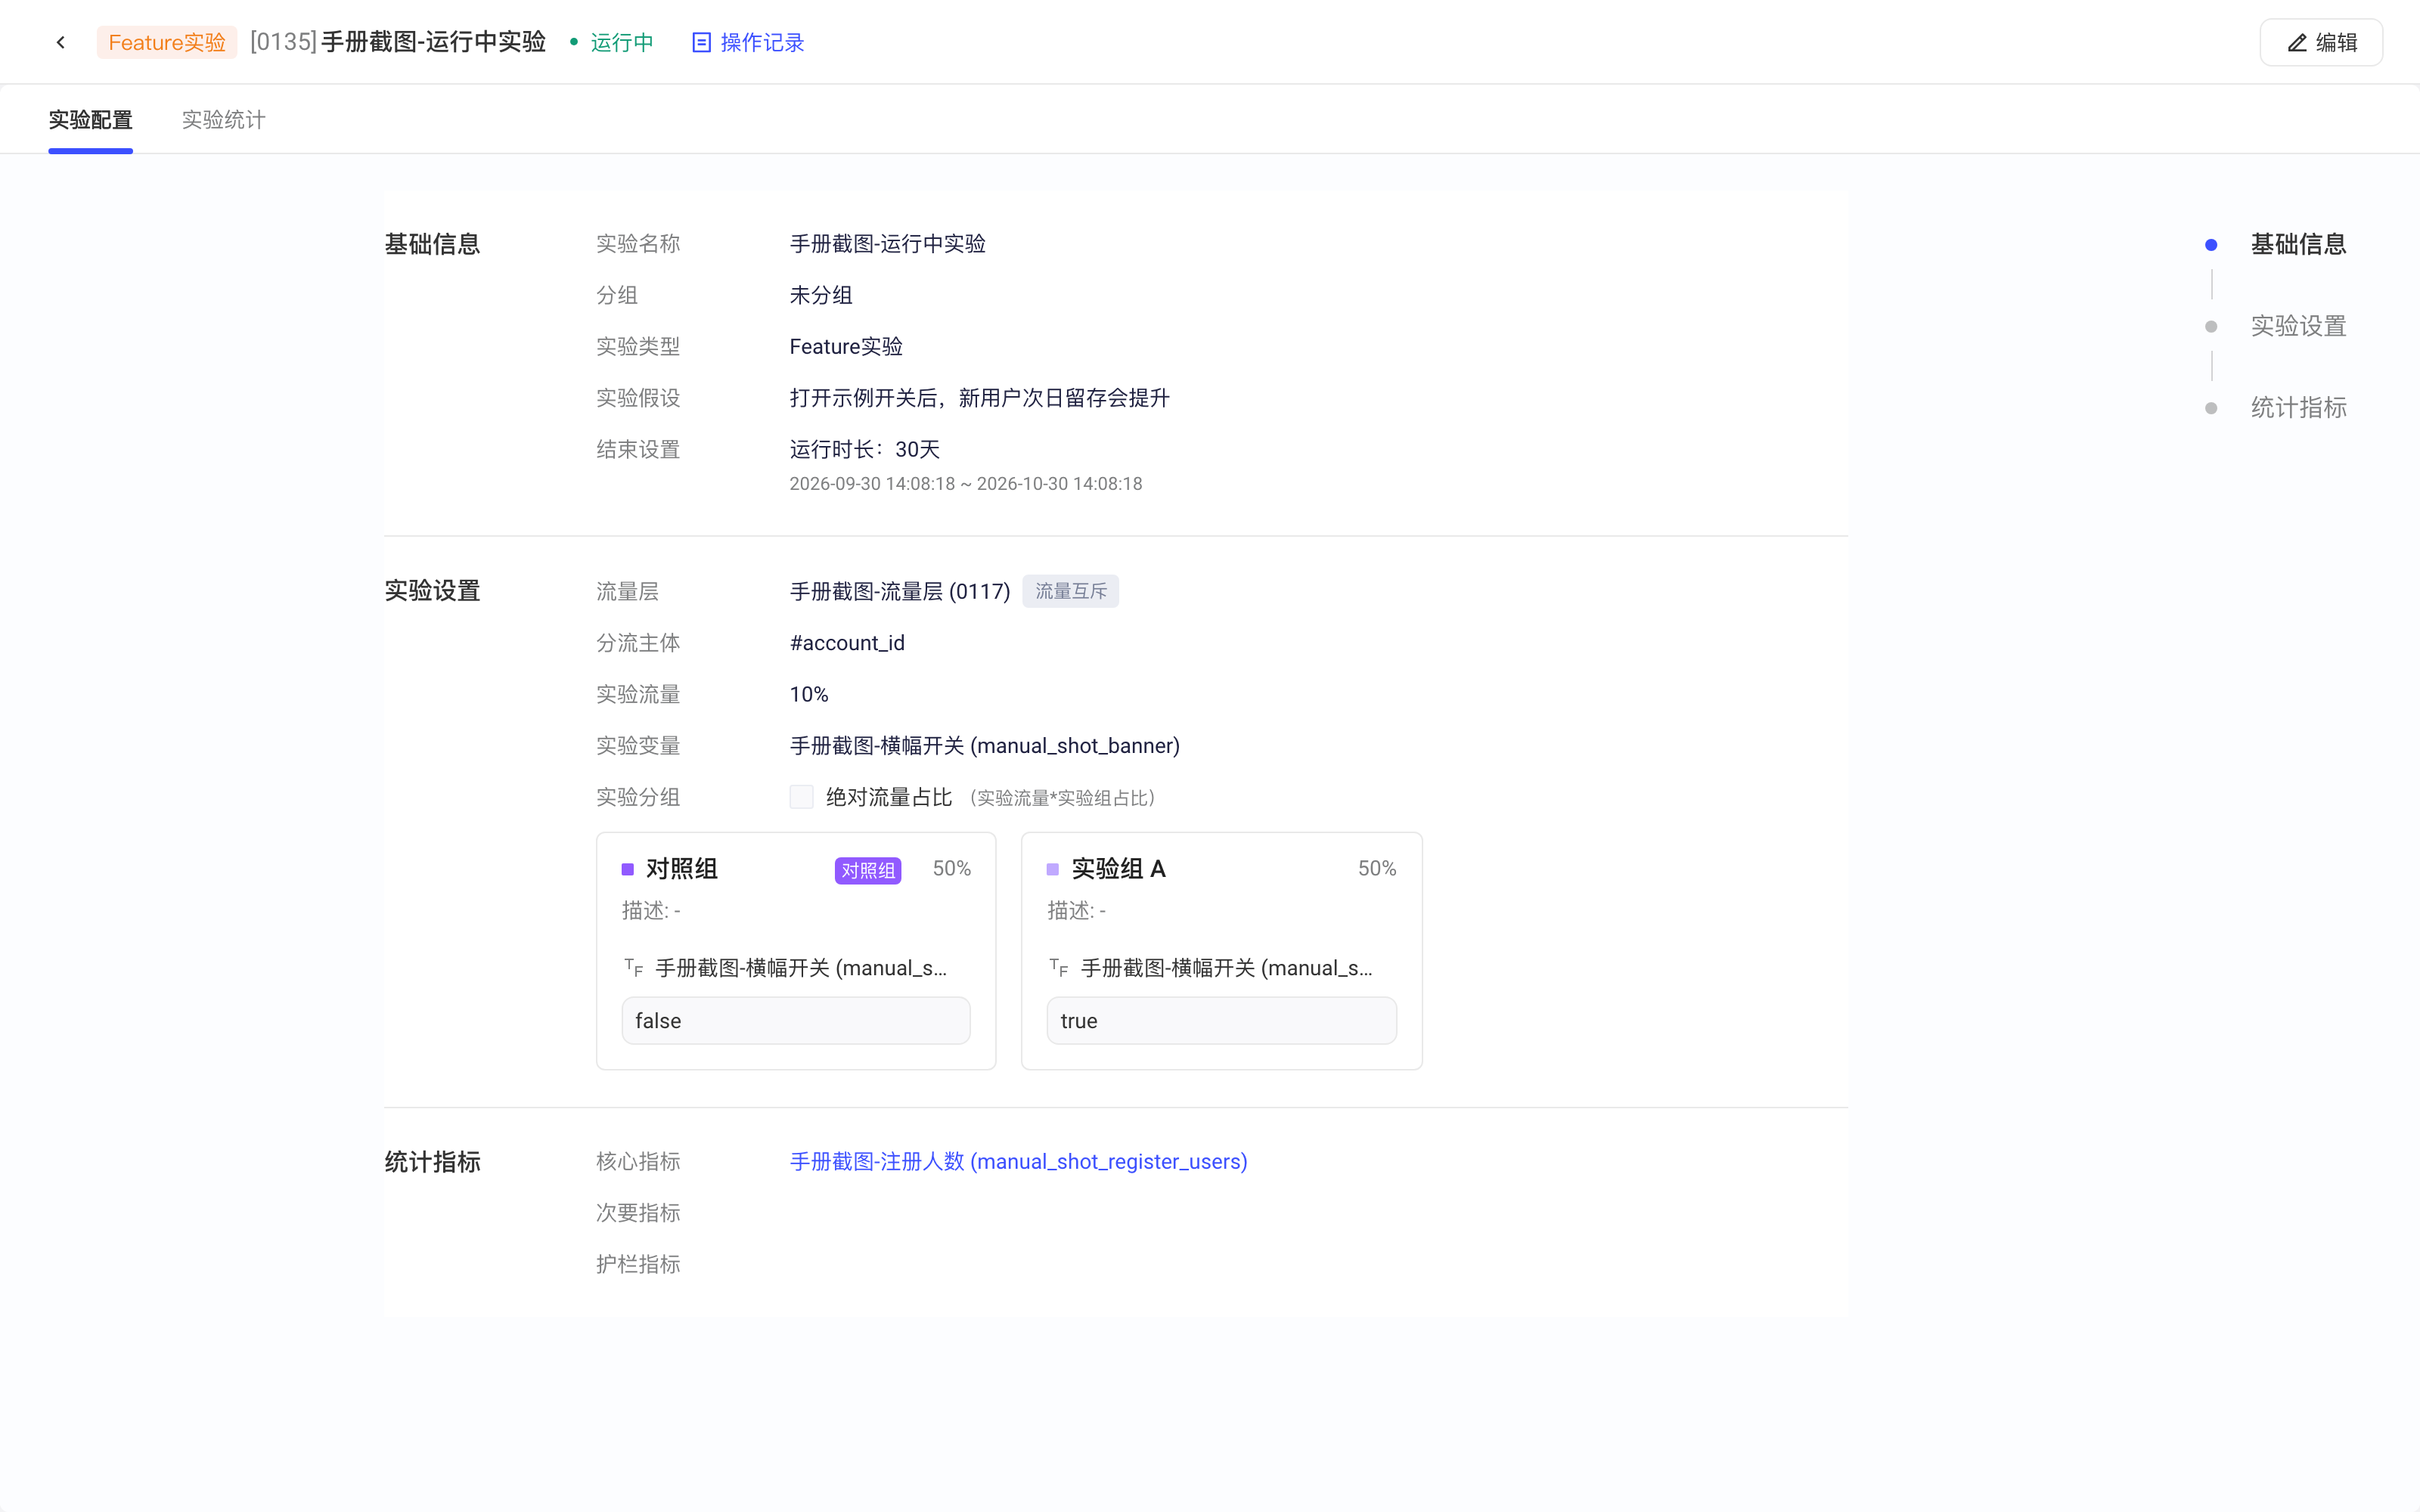Screen dimensions: 2420x1512
Task: Click the false value field
Action: tap(796, 1020)
